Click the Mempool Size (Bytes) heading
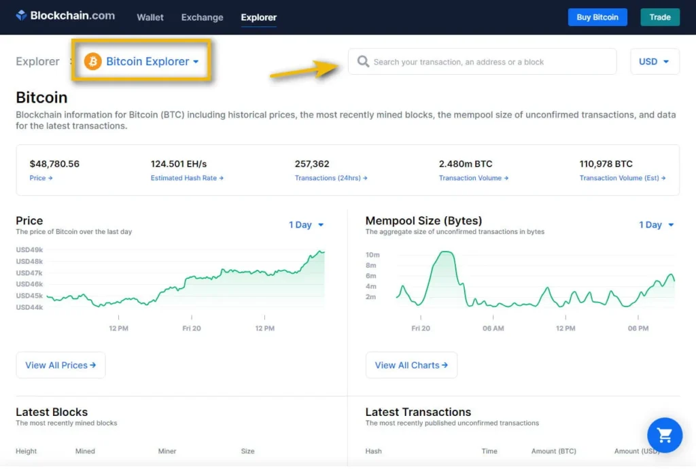 coord(423,221)
